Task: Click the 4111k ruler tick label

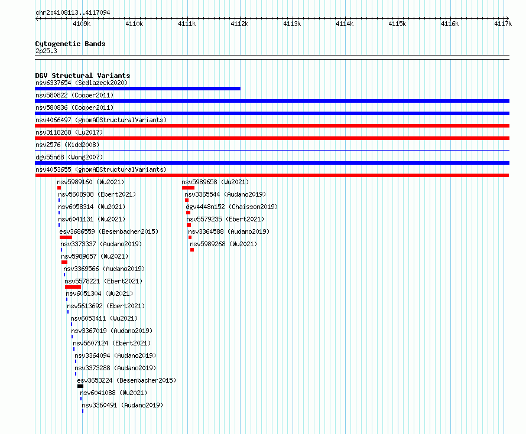Action: [187, 24]
